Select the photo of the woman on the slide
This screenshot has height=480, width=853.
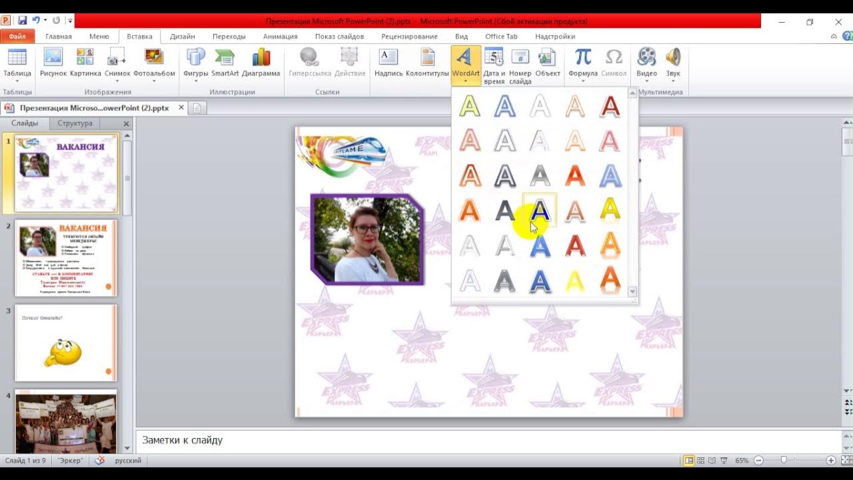pos(367,239)
